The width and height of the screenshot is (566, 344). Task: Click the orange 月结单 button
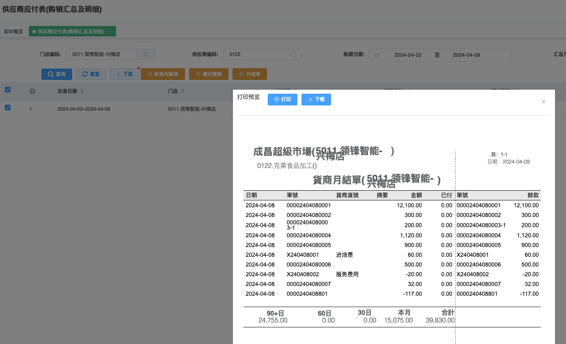250,74
